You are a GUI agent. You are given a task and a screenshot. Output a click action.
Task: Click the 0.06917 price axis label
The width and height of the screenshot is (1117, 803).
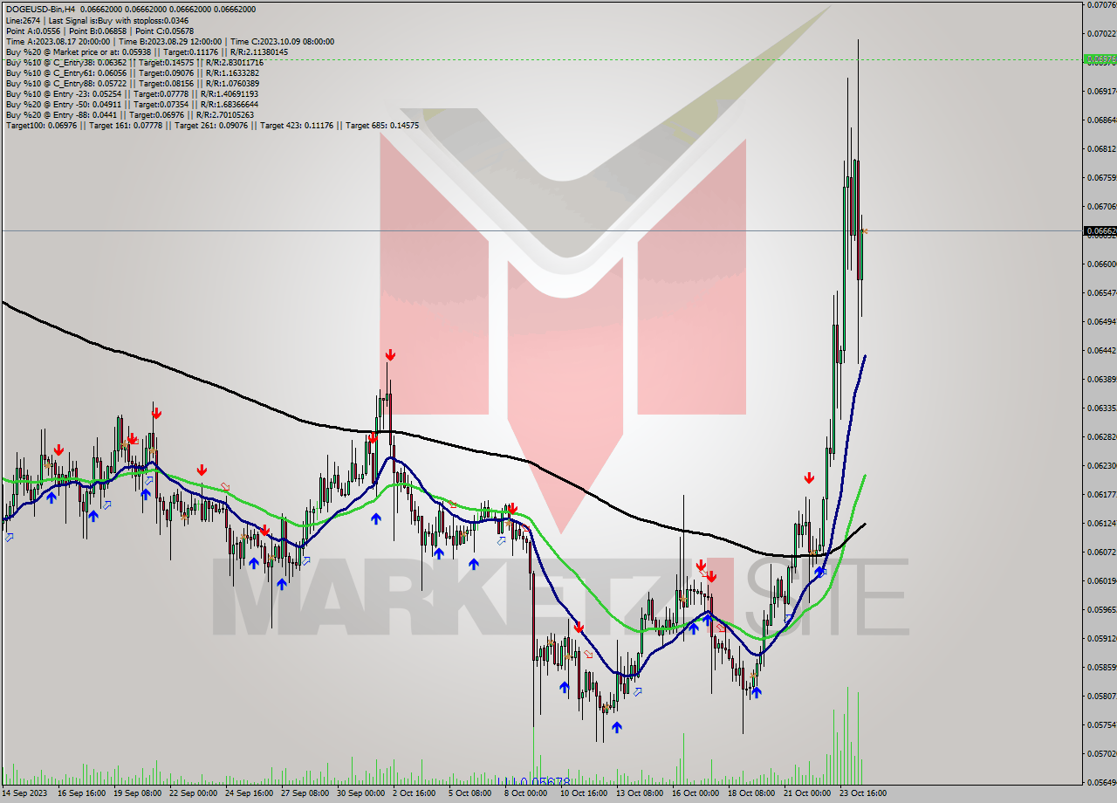tap(1101, 91)
